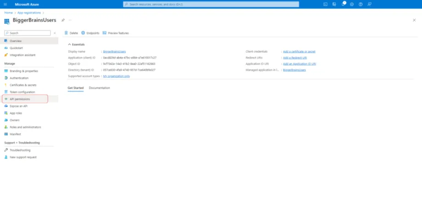The width and height of the screenshot is (422, 203).
Task: Click the Troubleshooting wrench icon
Action: pyautogui.click(x=6, y=150)
